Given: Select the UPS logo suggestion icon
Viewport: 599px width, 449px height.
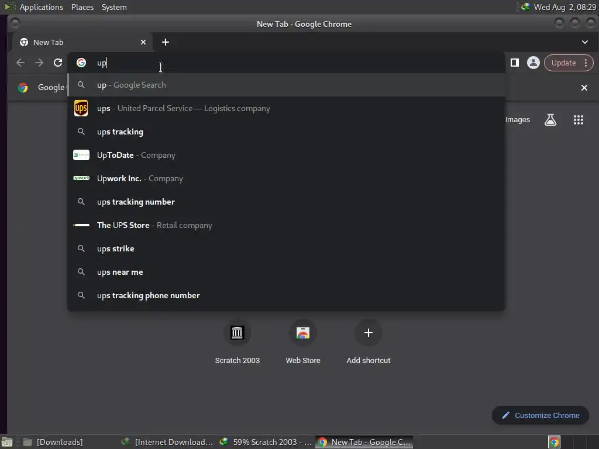Looking at the screenshot, I should tap(81, 108).
